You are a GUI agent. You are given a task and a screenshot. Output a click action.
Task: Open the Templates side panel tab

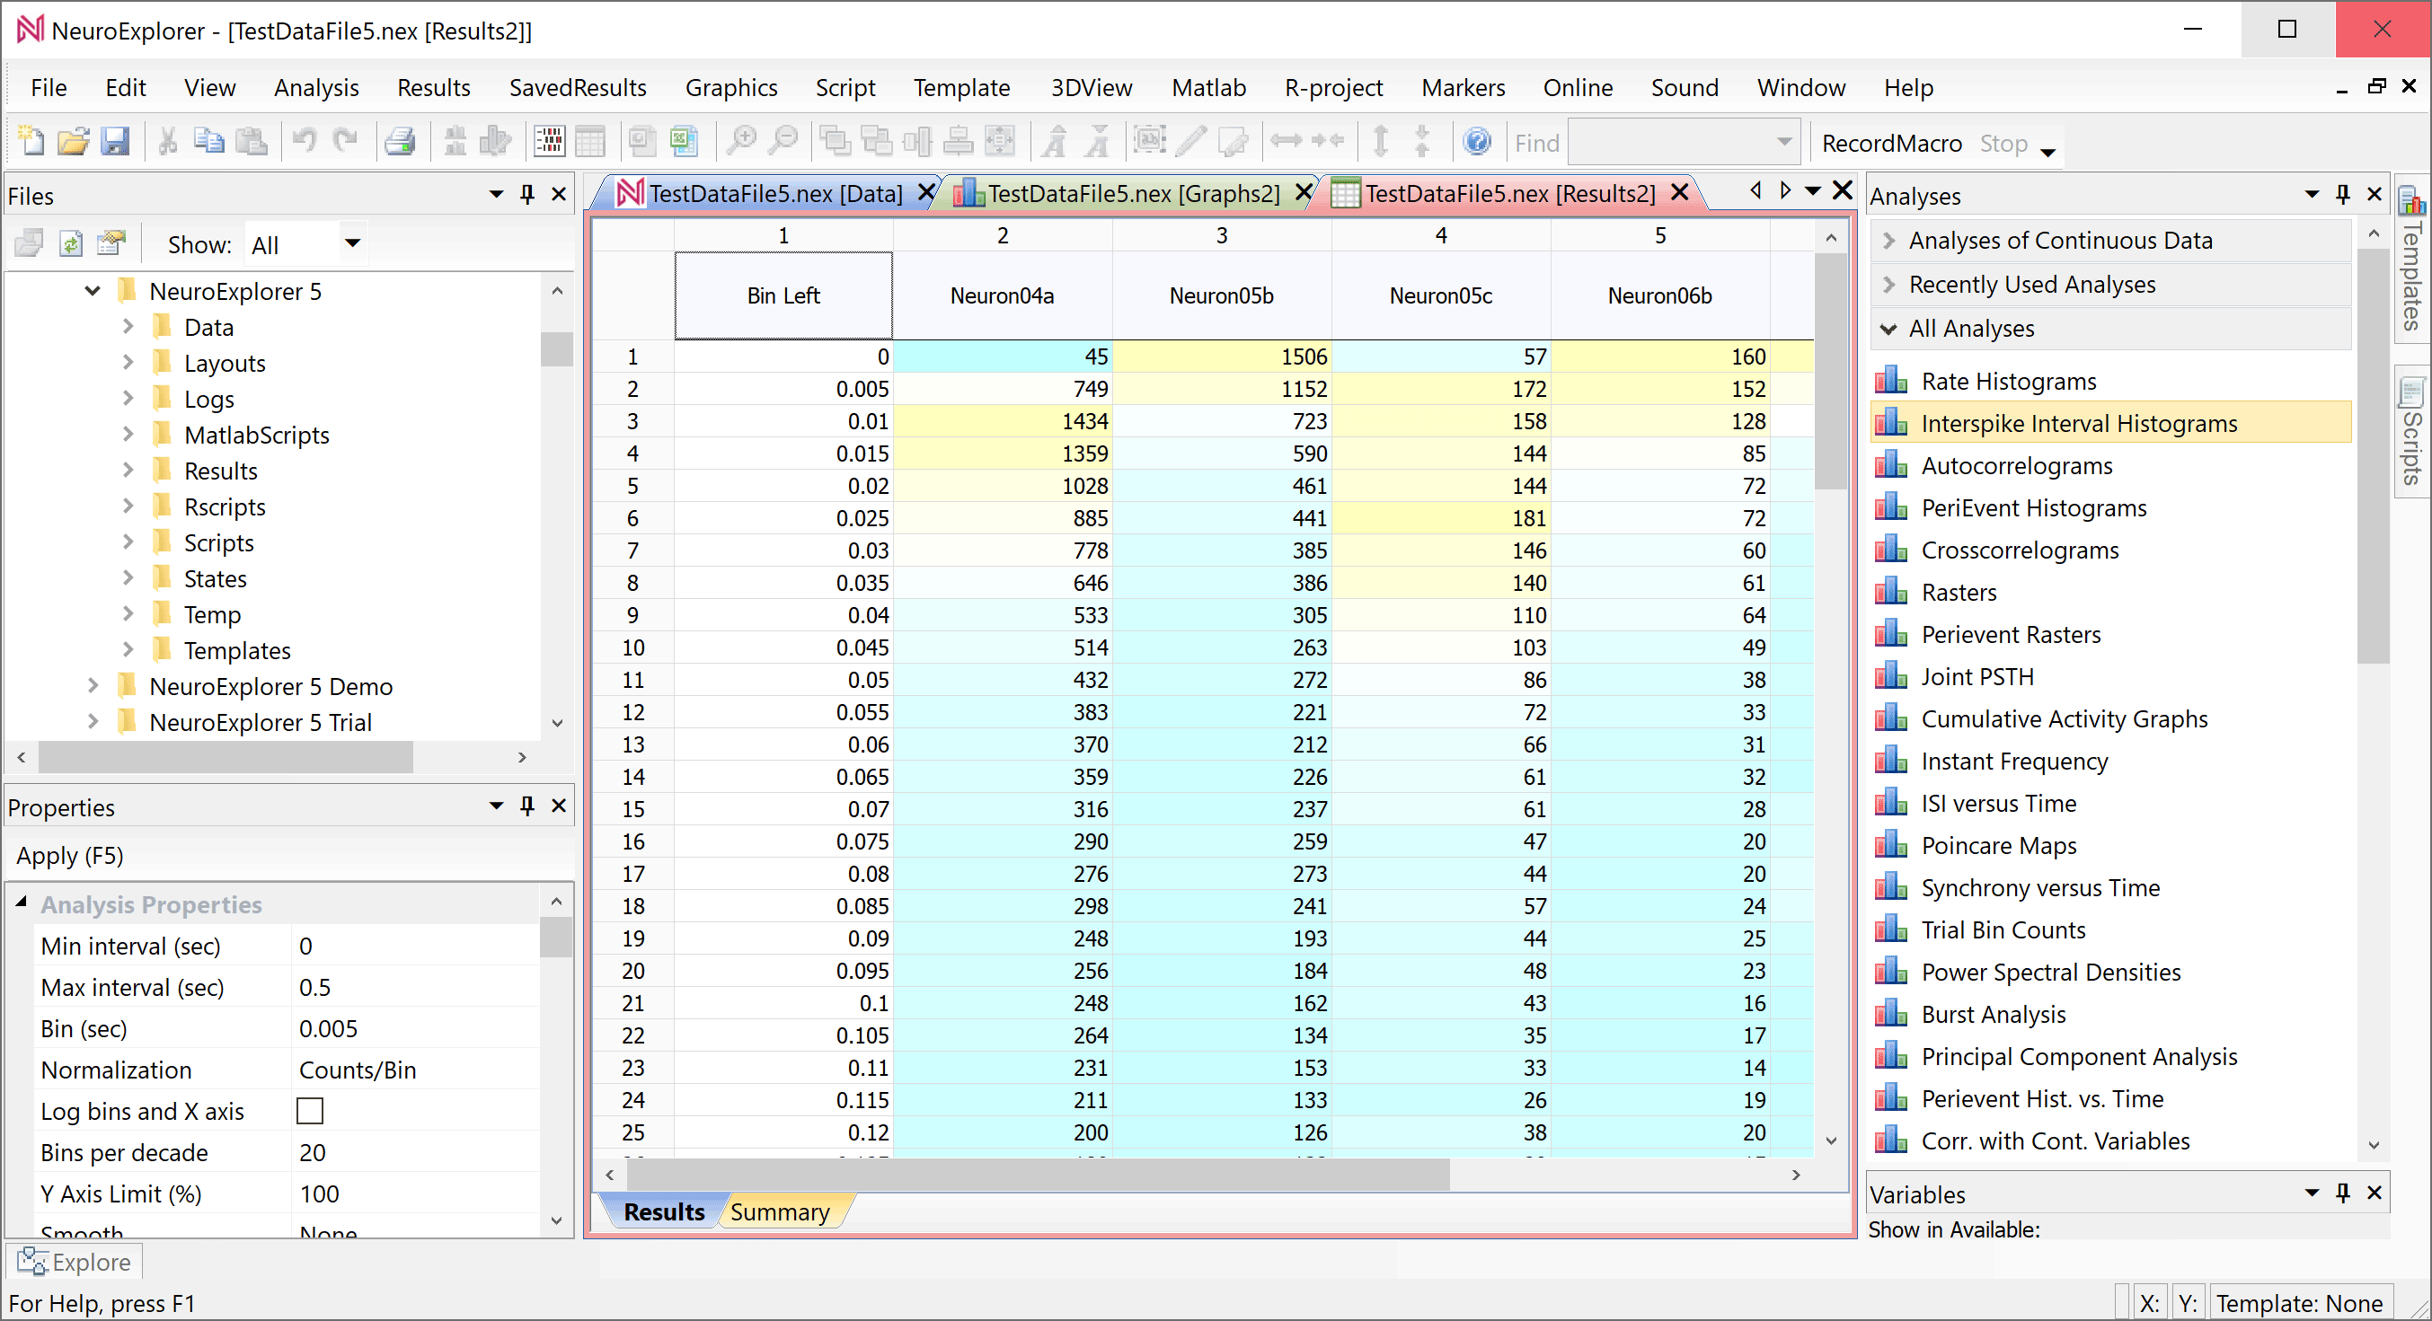point(2412,260)
